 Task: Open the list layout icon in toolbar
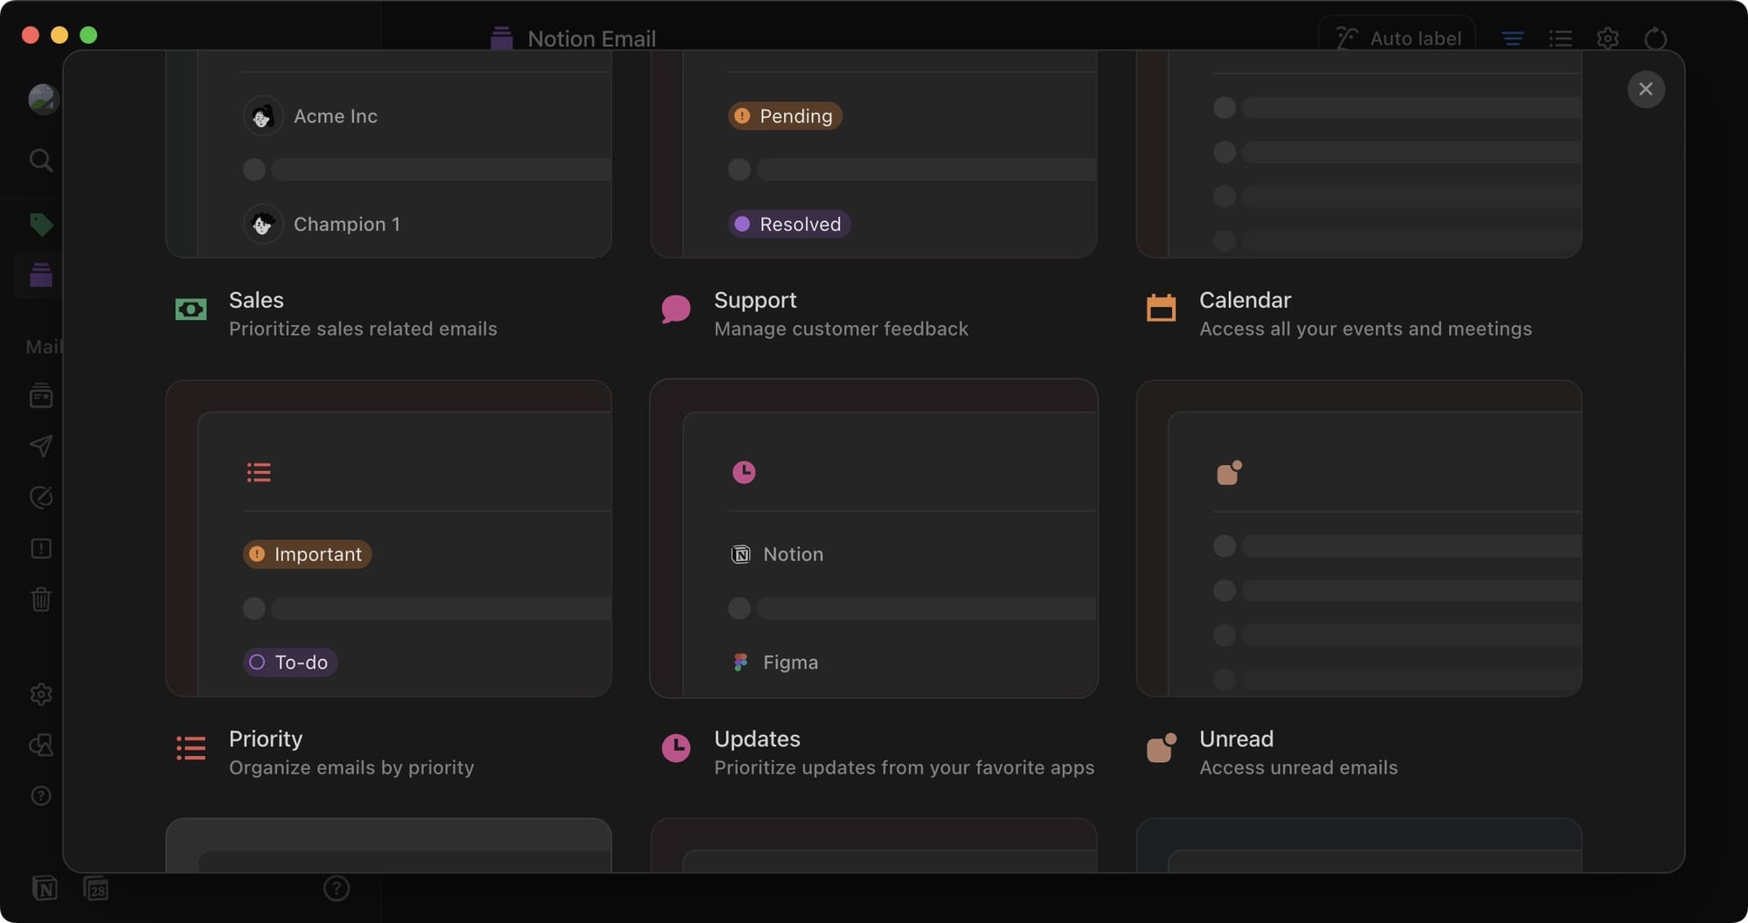[x=1560, y=38]
